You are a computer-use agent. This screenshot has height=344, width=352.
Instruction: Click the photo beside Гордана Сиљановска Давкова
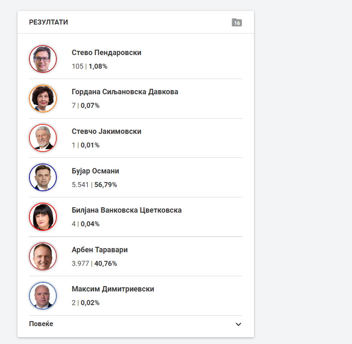point(43,98)
